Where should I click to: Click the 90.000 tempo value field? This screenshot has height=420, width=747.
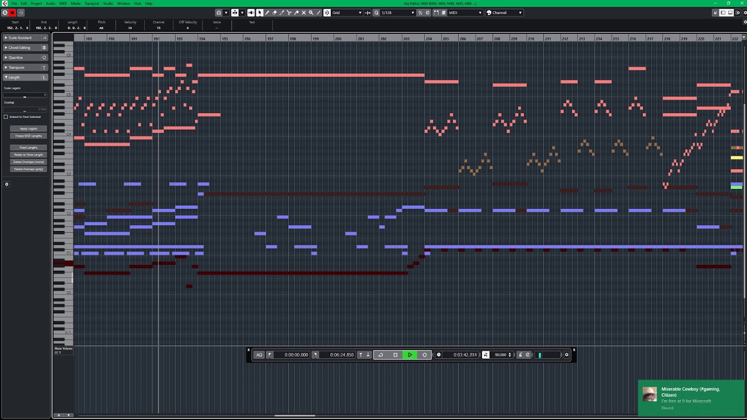point(501,355)
